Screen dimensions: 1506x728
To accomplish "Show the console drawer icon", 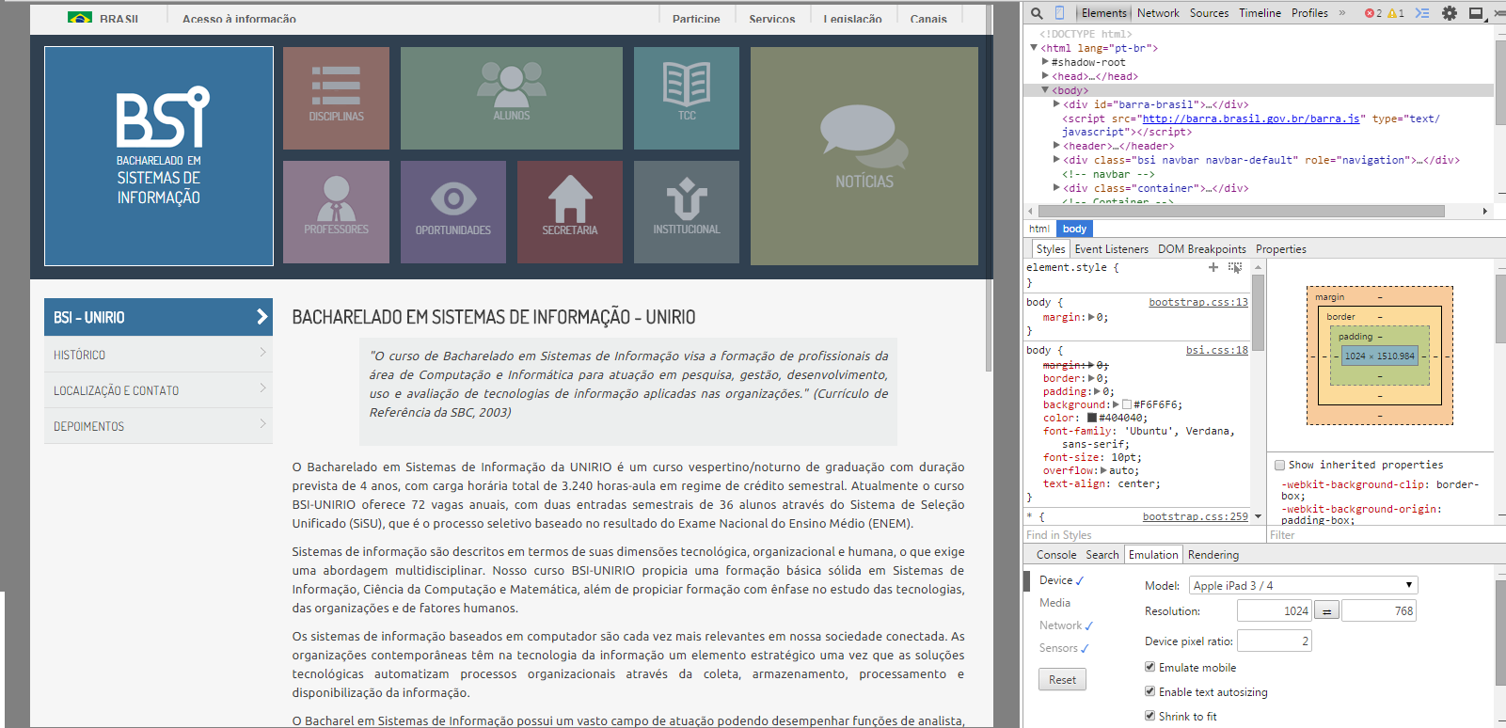I will (1422, 13).
